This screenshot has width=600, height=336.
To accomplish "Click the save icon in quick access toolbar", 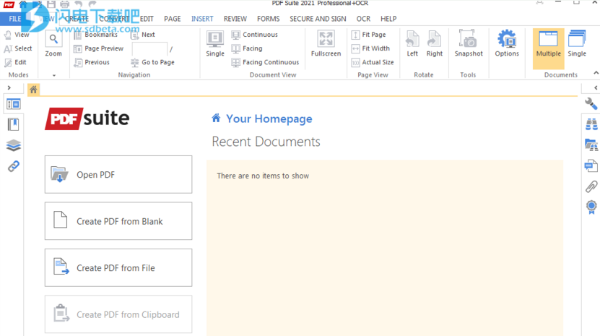I will pos(51,4).
